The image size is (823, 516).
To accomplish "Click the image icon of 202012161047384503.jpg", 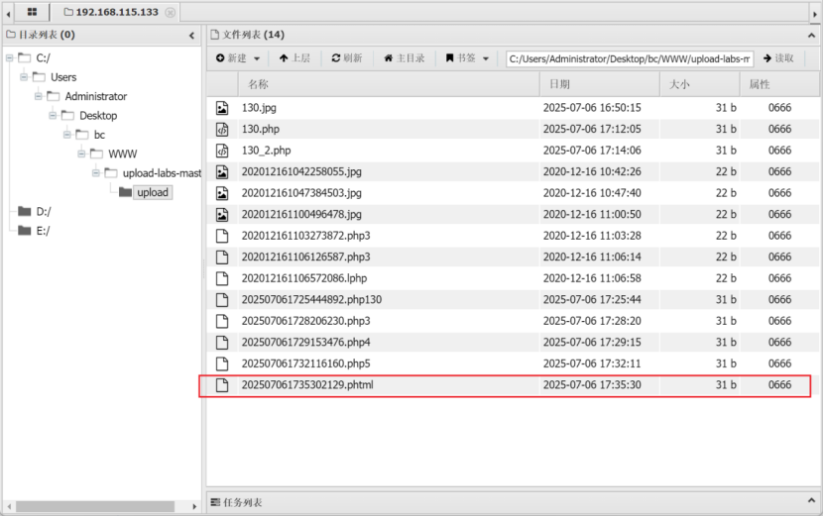I will 222,193.
